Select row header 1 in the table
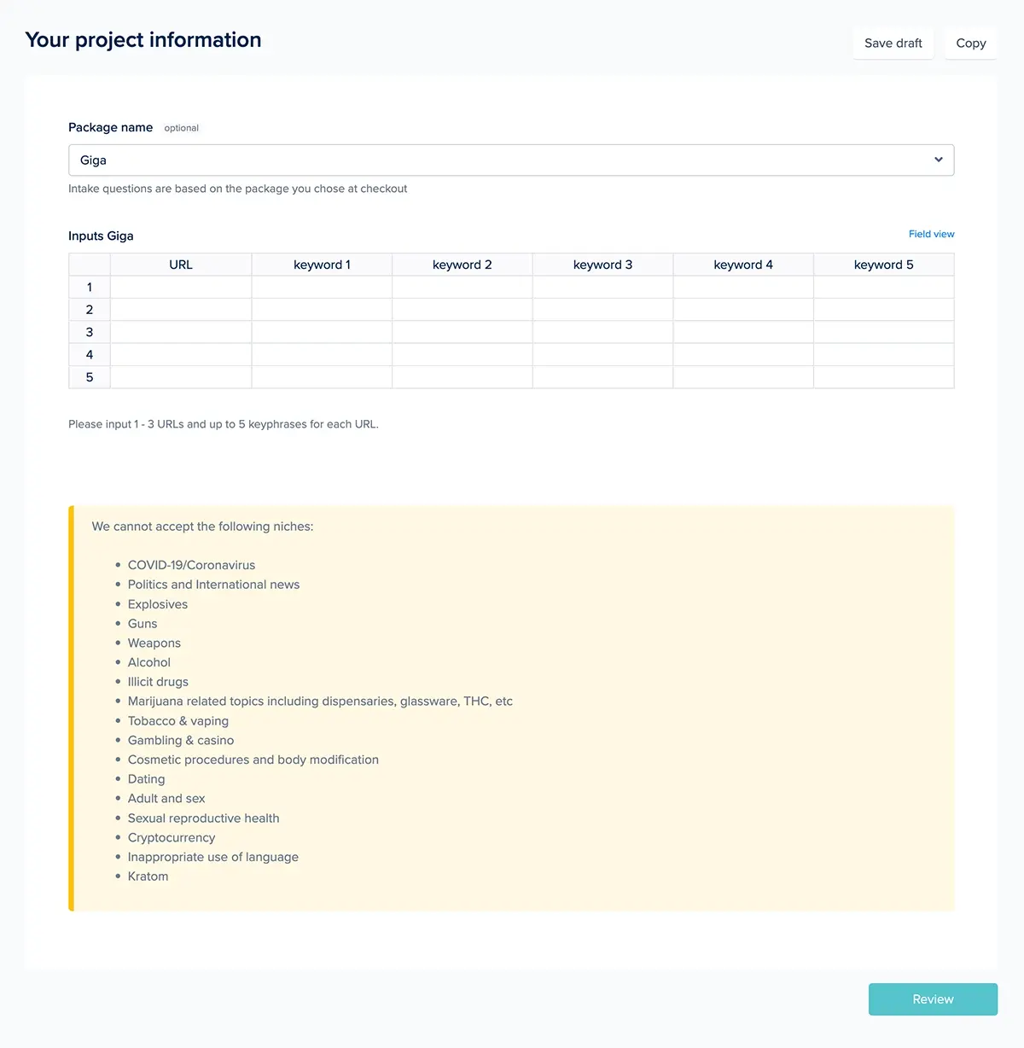Image resolution: width=1024 pixels, height=1048 pixels. point(90,287)
